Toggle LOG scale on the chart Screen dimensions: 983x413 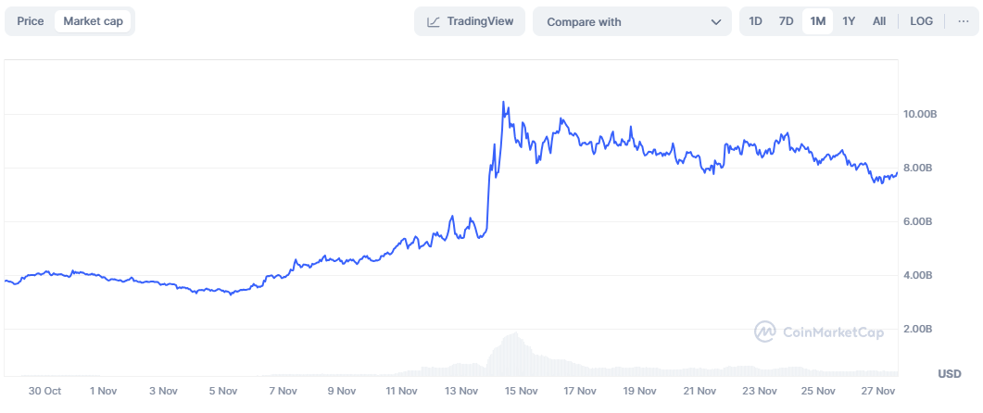click(922, 21)
